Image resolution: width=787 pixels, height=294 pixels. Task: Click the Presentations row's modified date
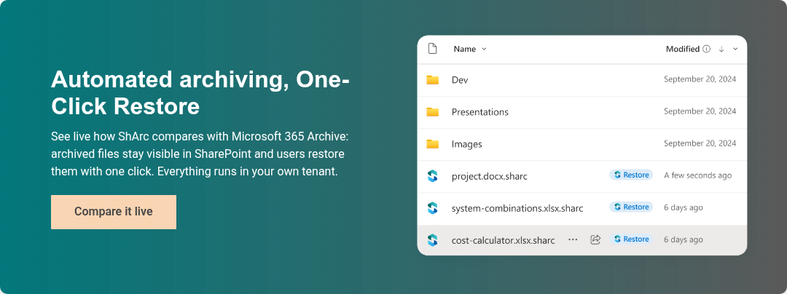[700, 111]
